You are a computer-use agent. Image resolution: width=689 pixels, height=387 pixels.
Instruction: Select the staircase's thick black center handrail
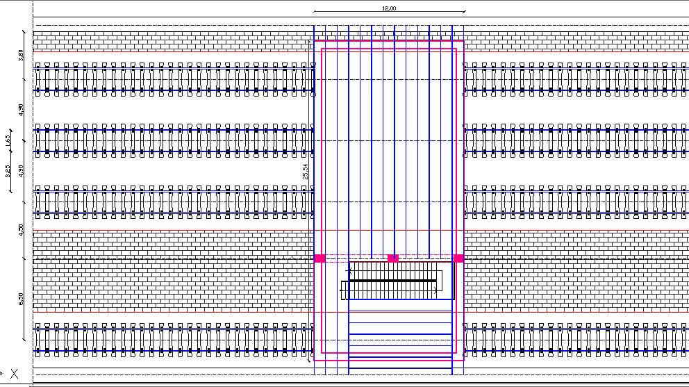coord(389,281)
